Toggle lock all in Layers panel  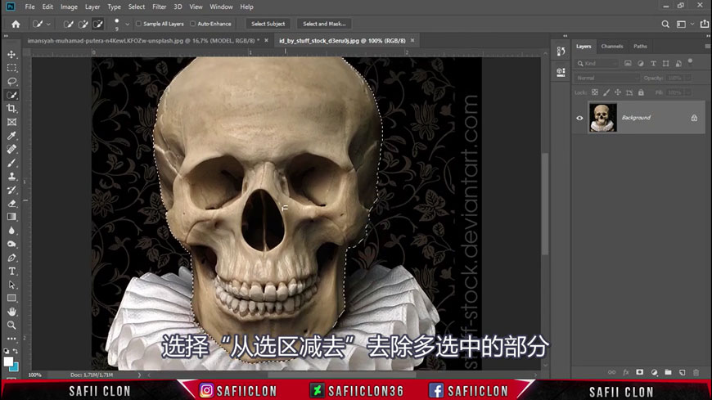tap(641, 92)
